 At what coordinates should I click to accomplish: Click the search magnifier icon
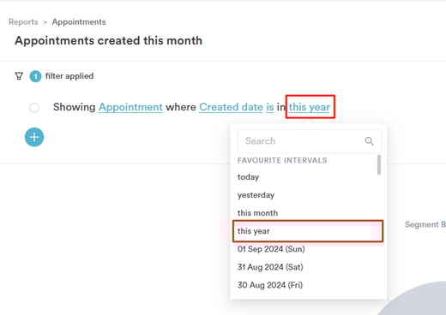click(x=369, y=141)
